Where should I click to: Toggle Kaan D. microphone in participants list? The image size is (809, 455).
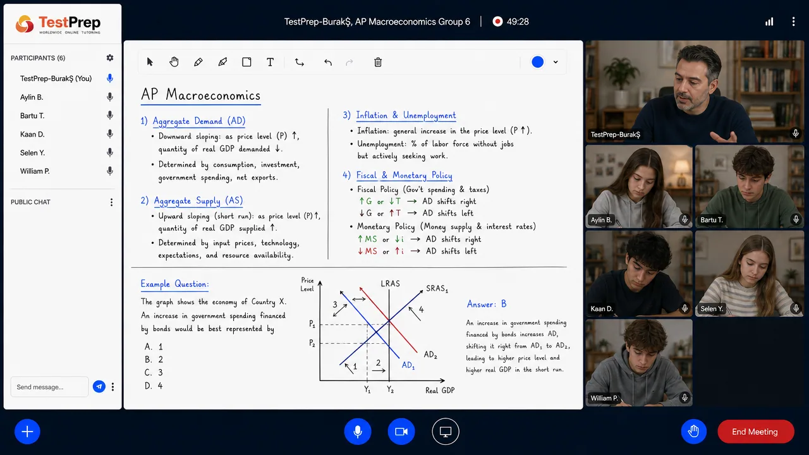pyautogui.click(x=110, y=134)
